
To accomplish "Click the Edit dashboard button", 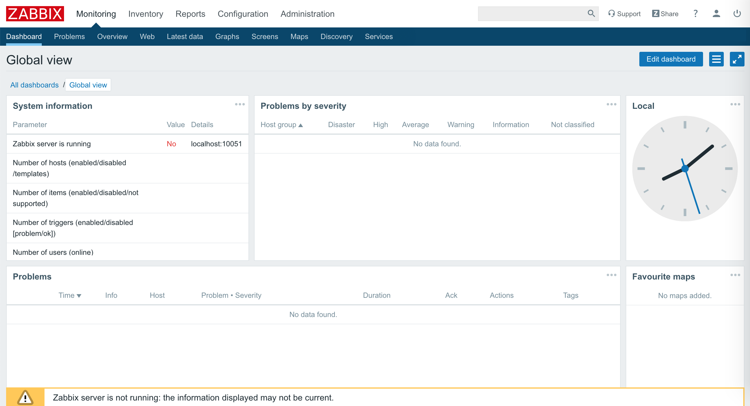I will (671, 59).
